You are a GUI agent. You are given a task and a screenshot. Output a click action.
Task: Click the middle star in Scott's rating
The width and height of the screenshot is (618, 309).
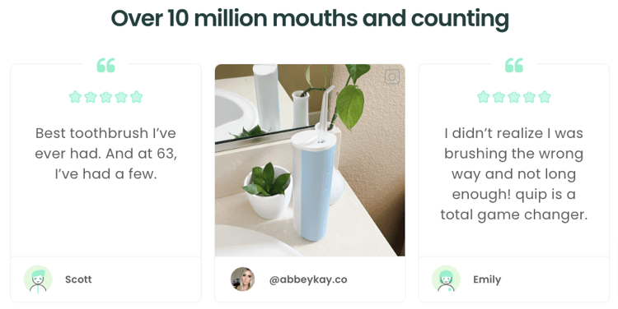tap(105, 97)
